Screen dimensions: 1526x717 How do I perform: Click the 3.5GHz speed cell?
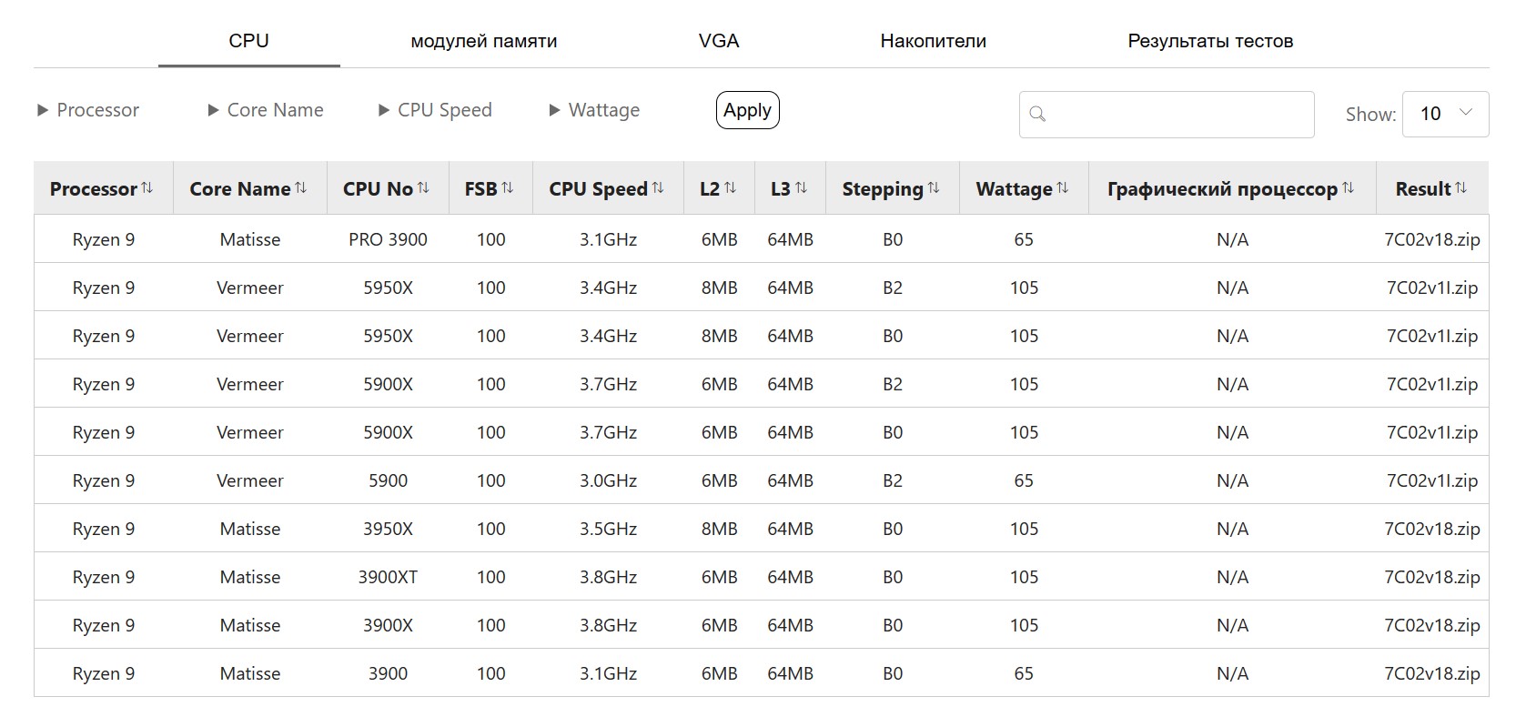click(x=608, y=529)
